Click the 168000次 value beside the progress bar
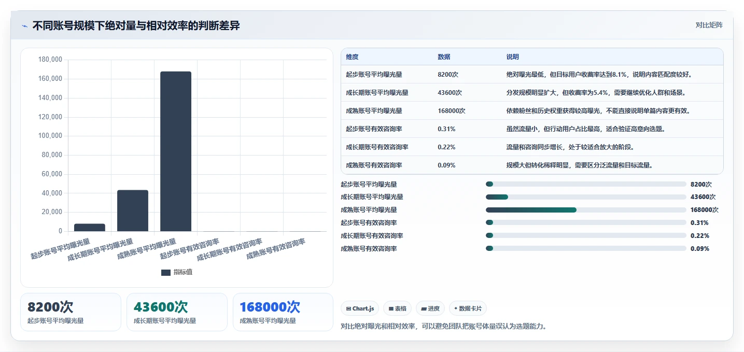The height and width of the screenshot is (352, 744). coord(705,210)
